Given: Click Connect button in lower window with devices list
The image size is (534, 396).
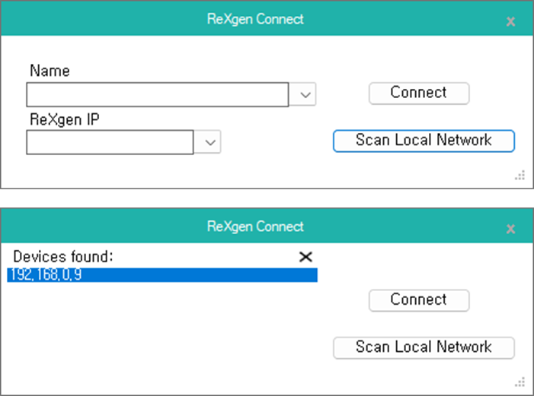Looking at the screenshot, I should [419, 300].
